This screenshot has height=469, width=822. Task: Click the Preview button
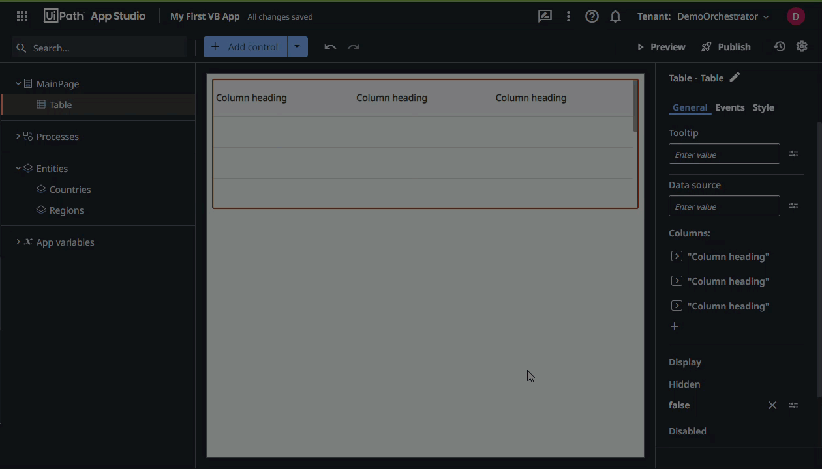[661, 47]
